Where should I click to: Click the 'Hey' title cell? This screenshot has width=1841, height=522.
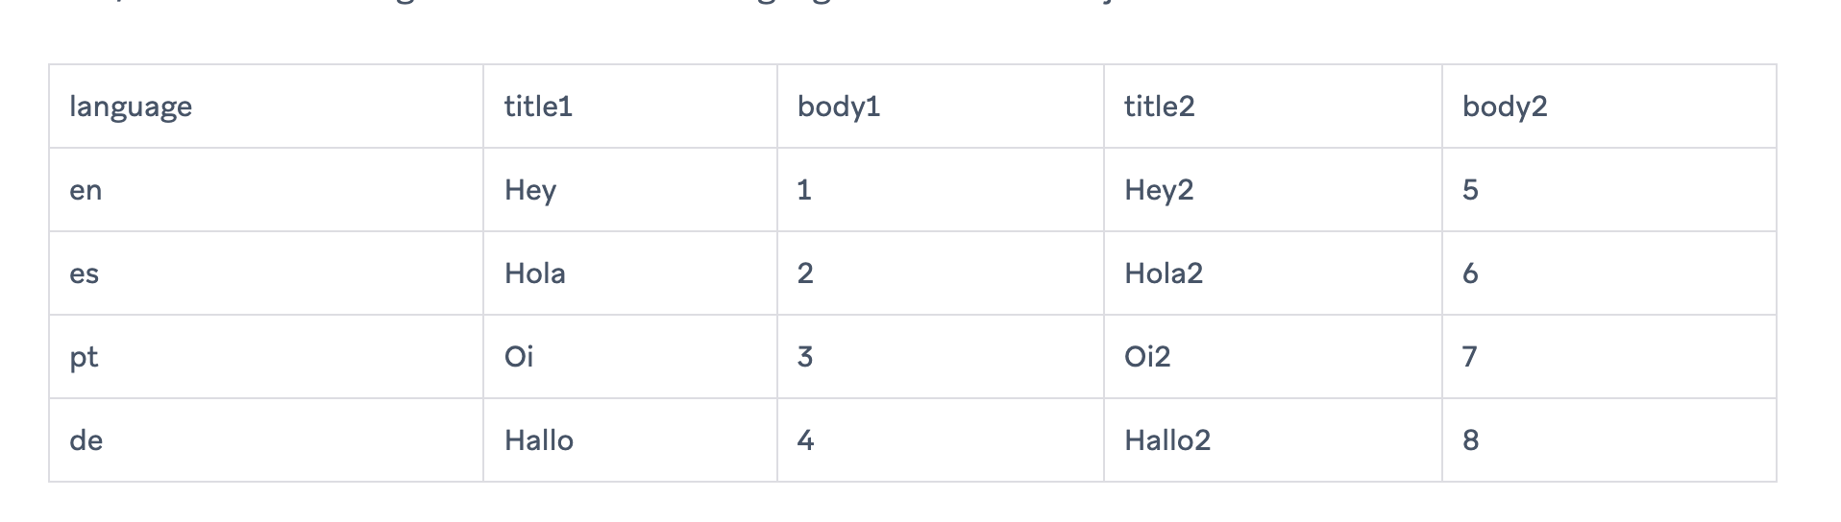pos(529,190)
